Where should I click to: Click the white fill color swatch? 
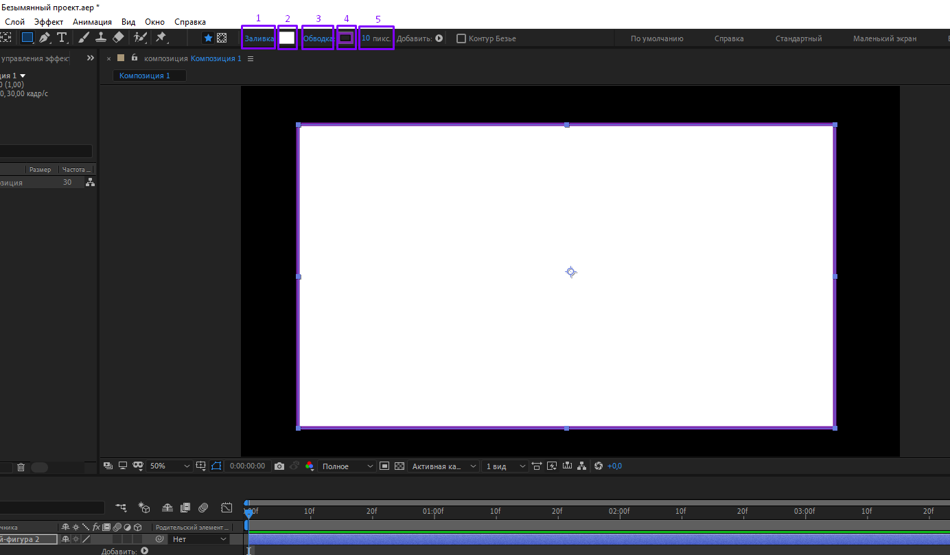[287, 38]
